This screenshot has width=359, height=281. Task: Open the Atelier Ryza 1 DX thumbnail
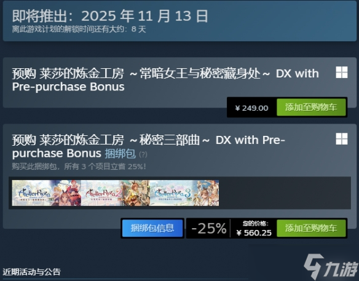tap(47, 193)
